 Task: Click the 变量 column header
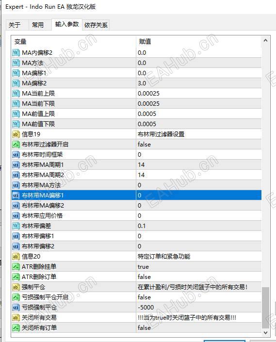[x=74, y=41]
